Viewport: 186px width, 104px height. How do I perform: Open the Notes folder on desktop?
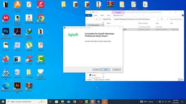point(122,5)
